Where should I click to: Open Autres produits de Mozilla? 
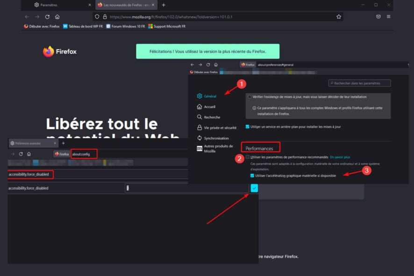[x=215, y=149]
